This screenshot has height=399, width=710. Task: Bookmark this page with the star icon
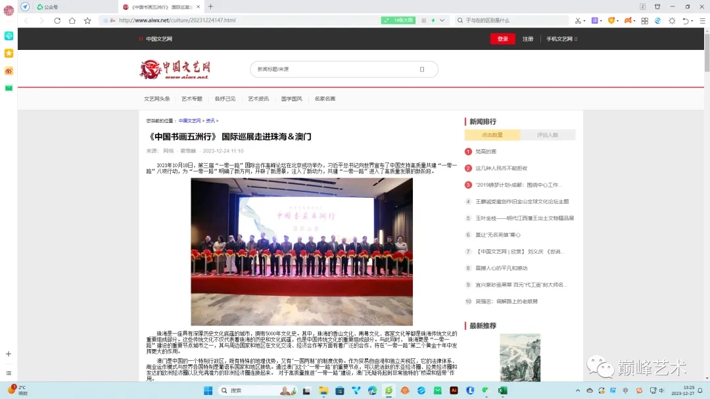pyautogui.click(x=87, y=20)
